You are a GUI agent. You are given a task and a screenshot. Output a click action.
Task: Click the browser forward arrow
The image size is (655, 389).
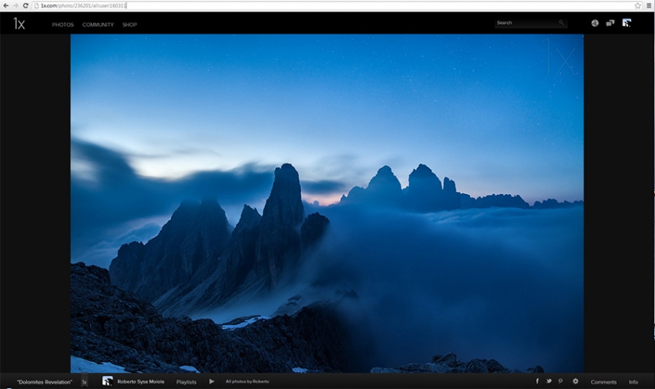[x=16, y=5]
